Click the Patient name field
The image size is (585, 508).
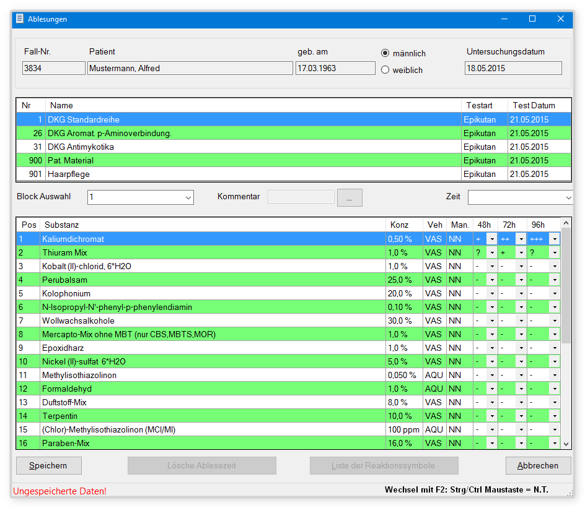coord(190,68)
